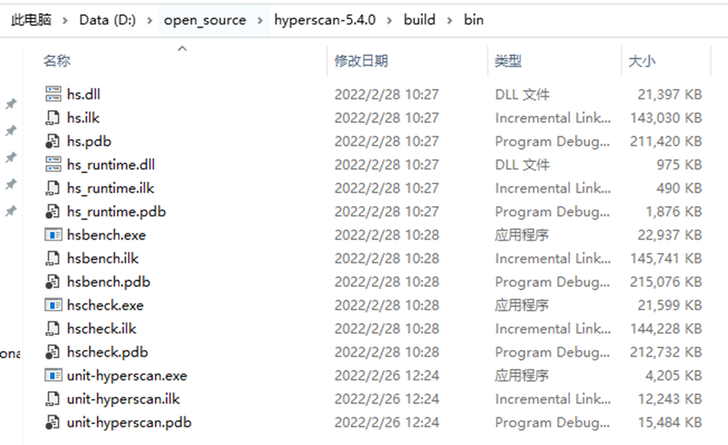This screenshot has width=728, height=445.
Task: Collapse sort arrow above the 名称 column
Action: 182,50
